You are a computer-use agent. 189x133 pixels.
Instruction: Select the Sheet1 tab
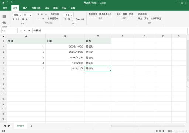click(20, 126)
